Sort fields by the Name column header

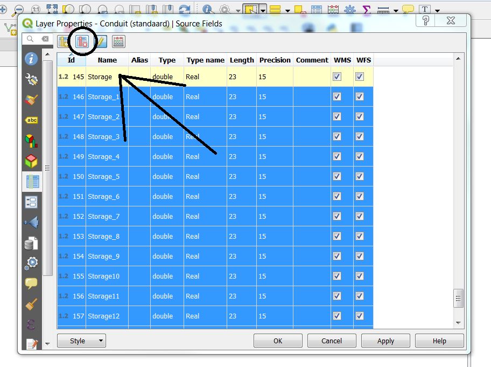coord(107,60)
